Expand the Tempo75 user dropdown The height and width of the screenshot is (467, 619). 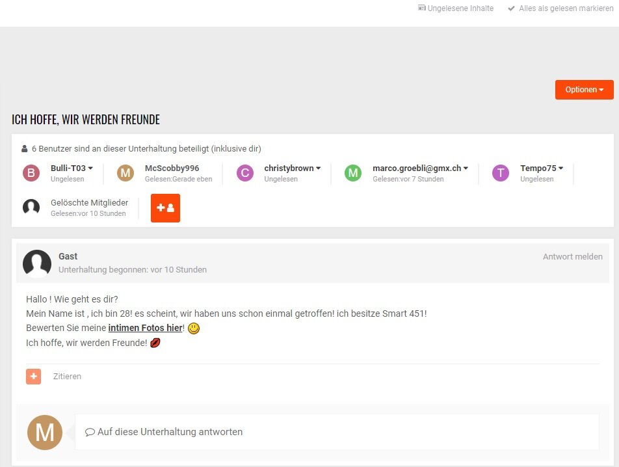(x=542, y=168)
